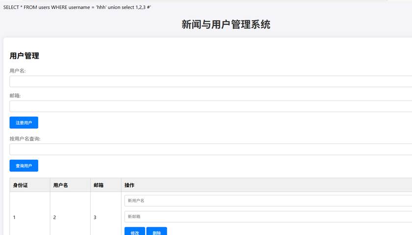Click the 邮箱: form label
The width and height of the screenshot is (412, 235).
tap(15, 96)
